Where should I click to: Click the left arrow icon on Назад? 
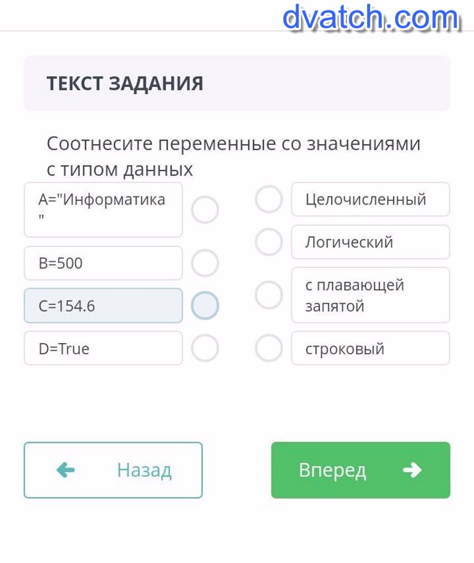65,471
